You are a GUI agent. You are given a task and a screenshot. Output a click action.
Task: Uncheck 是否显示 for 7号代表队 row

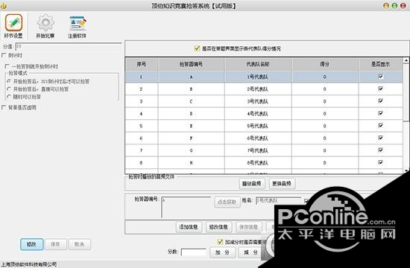coord(381,150)
